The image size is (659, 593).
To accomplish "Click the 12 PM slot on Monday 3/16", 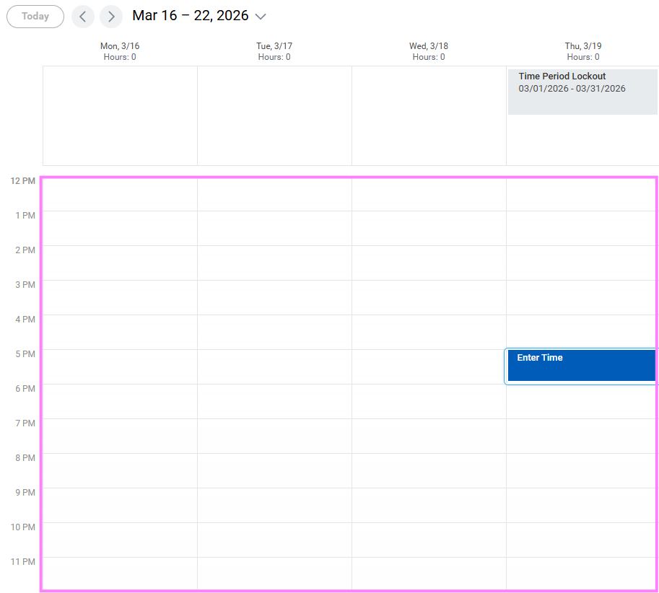I will coord(120,194).
